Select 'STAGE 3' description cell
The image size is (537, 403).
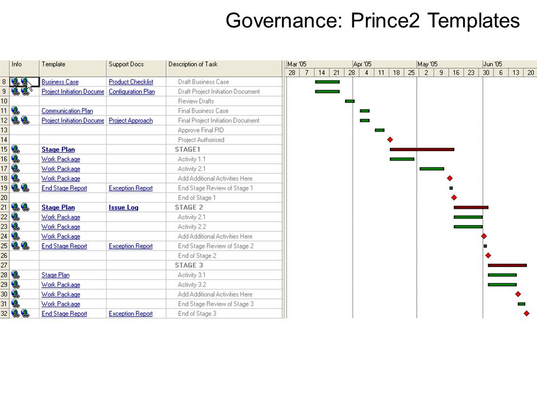coord(224,265)
